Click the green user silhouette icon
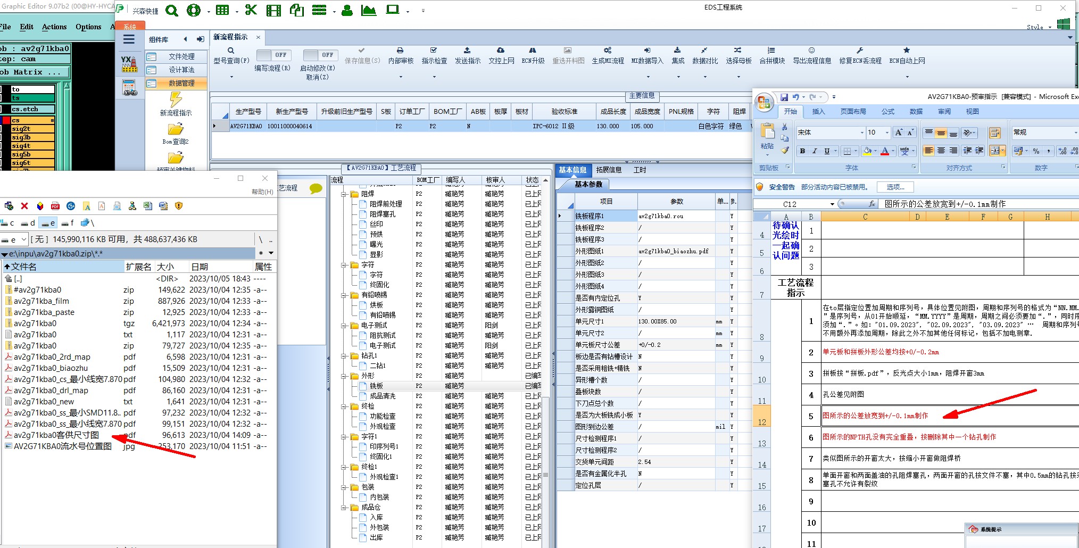The height and width of the screenshot is (548, 1079). pos(347,10)
